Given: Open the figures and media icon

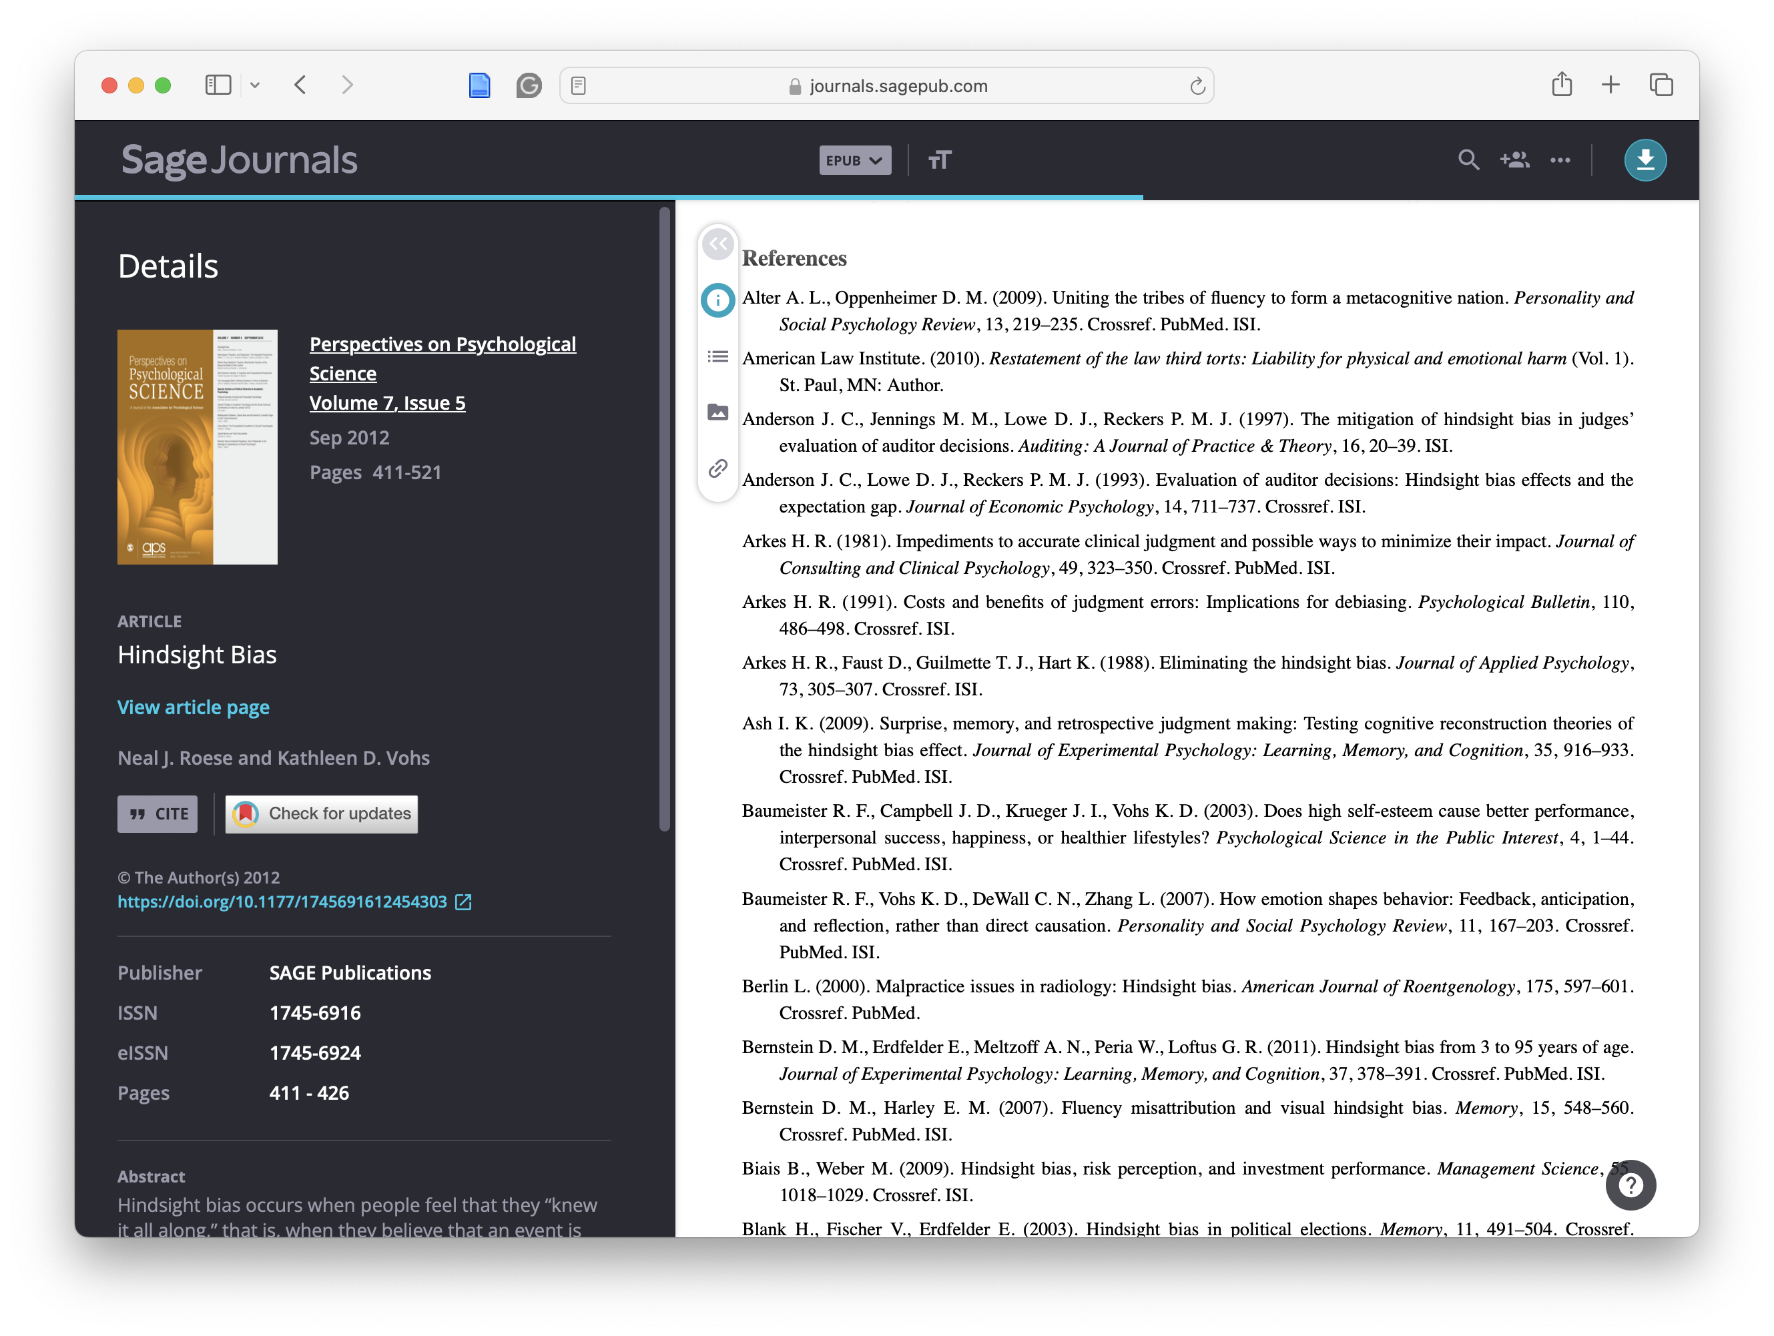Looking at the screenshot, I should click(x=717, y=412).
